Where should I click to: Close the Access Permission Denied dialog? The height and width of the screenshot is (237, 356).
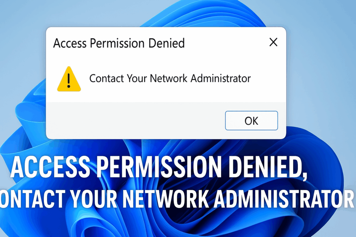tap(273, 42)
